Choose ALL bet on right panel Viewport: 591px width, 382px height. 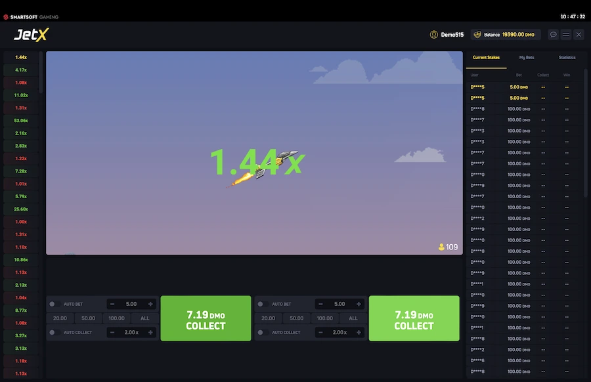353,318
